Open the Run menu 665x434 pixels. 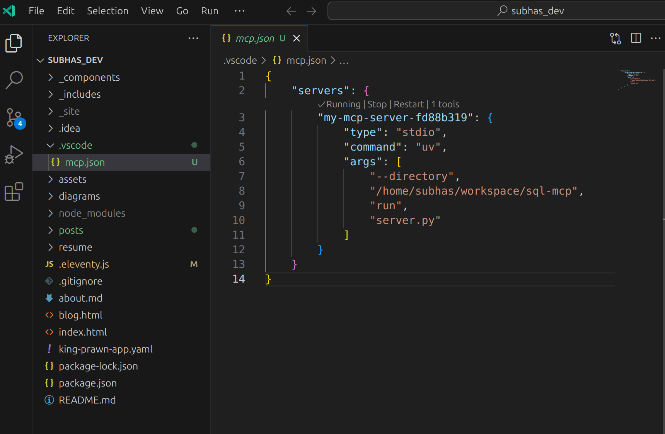tap(210, 11)
